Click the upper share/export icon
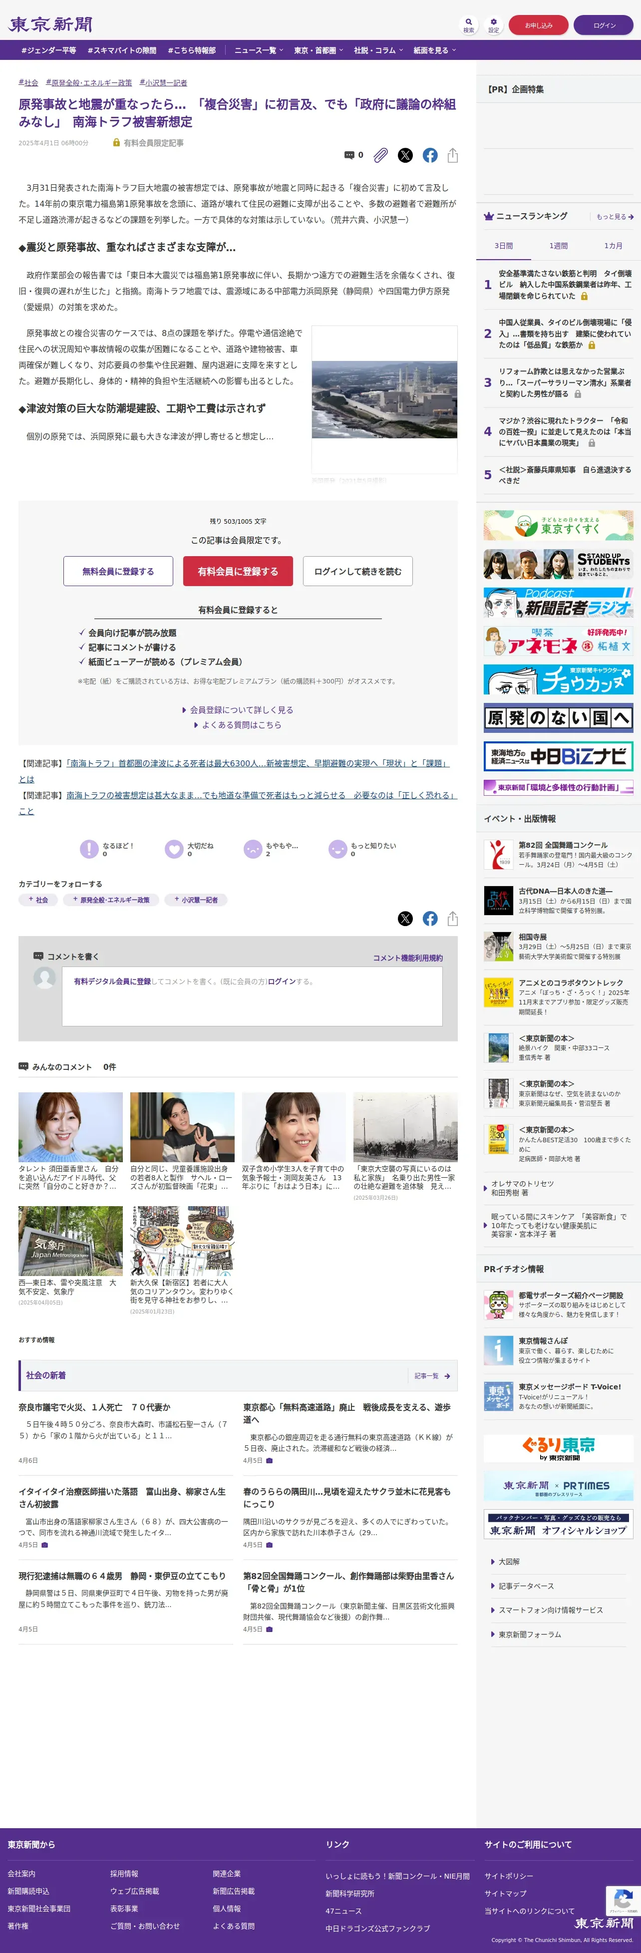The height and width of the screenshot is (1953, 641). pos(453,155)
